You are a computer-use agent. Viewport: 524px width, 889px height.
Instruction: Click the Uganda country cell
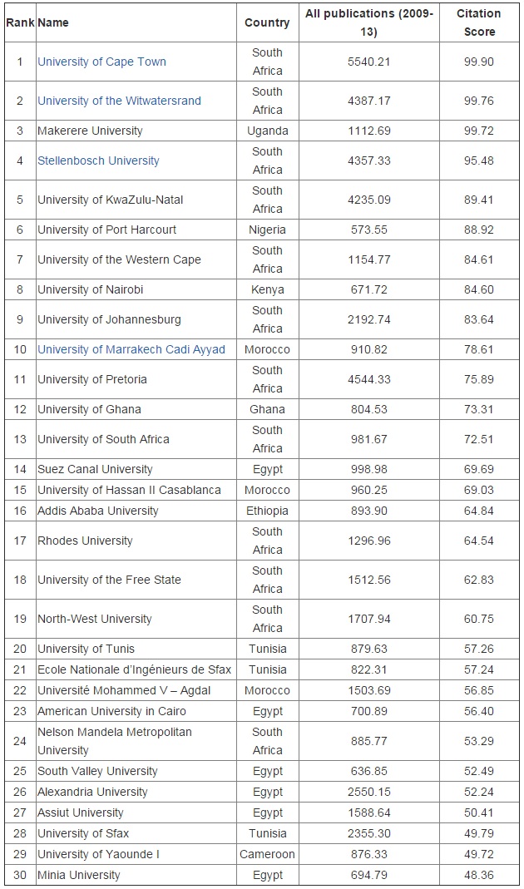[267, 131]
